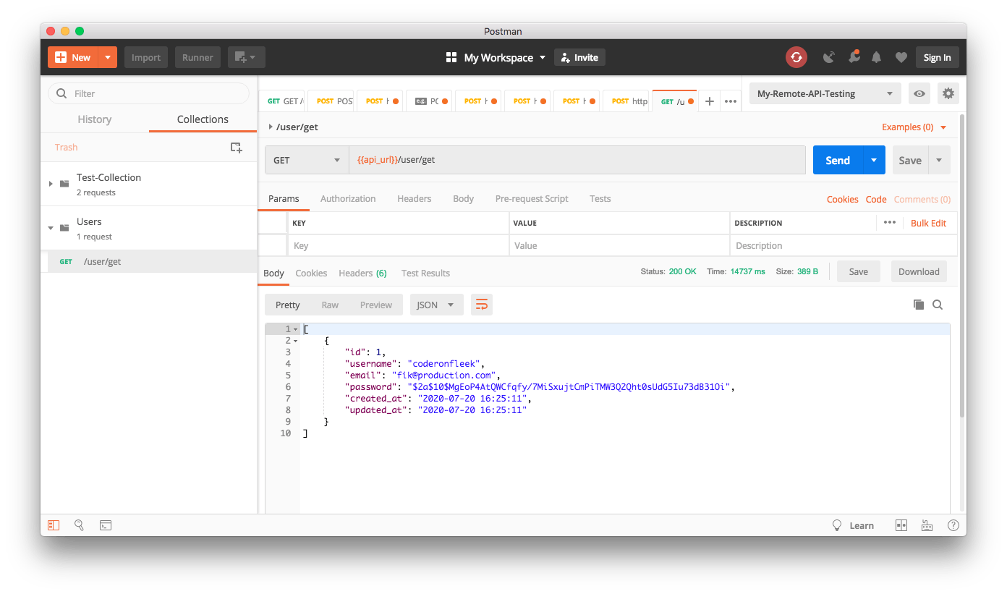1007x594 pixels.
Task: Click the Help question mark icon
Action: pyautogui.click(x=953, y=525)
